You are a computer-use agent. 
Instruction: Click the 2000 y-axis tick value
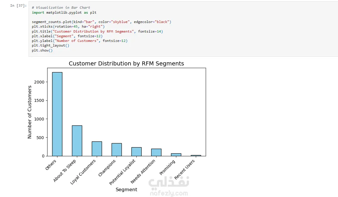[39, 82]
